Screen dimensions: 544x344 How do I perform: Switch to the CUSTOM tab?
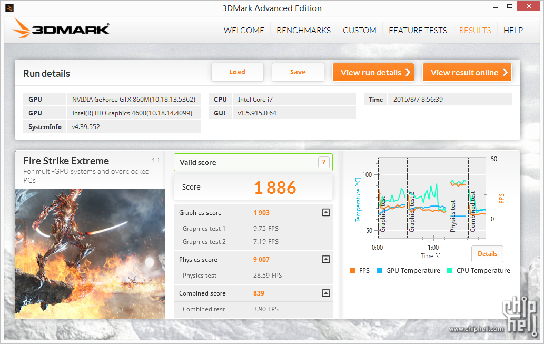[x=360, y=31]
